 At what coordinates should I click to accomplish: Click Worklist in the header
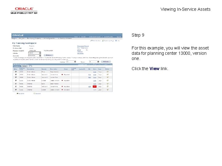tap(83, 37)
